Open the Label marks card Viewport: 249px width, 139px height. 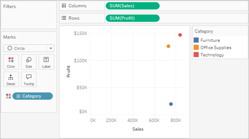[46, 62]
